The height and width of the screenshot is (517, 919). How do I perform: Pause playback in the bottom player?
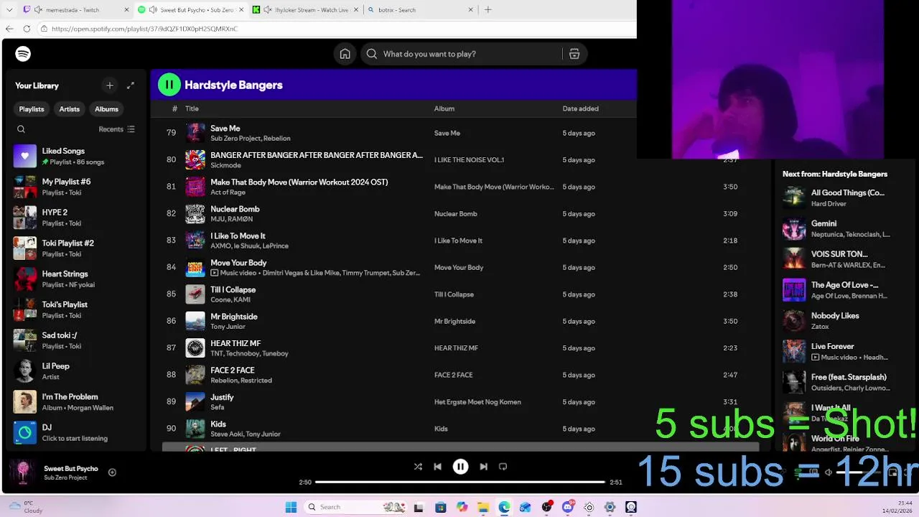pyautogui.click(x=461, y=467)
